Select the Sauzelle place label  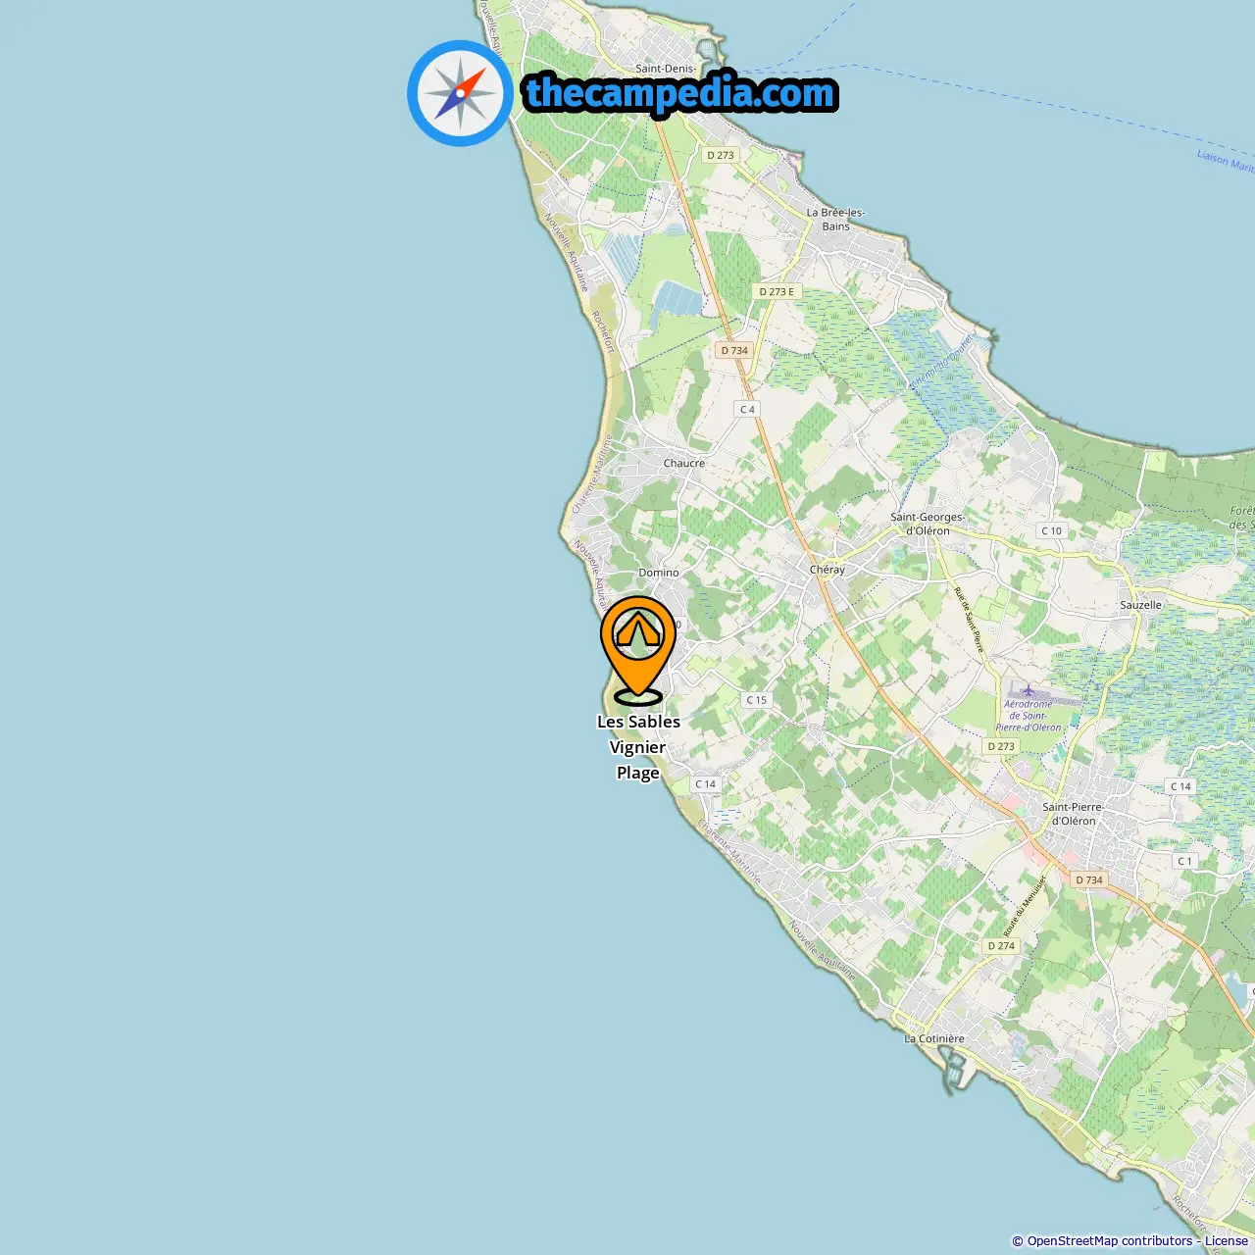coord(1140,605)
